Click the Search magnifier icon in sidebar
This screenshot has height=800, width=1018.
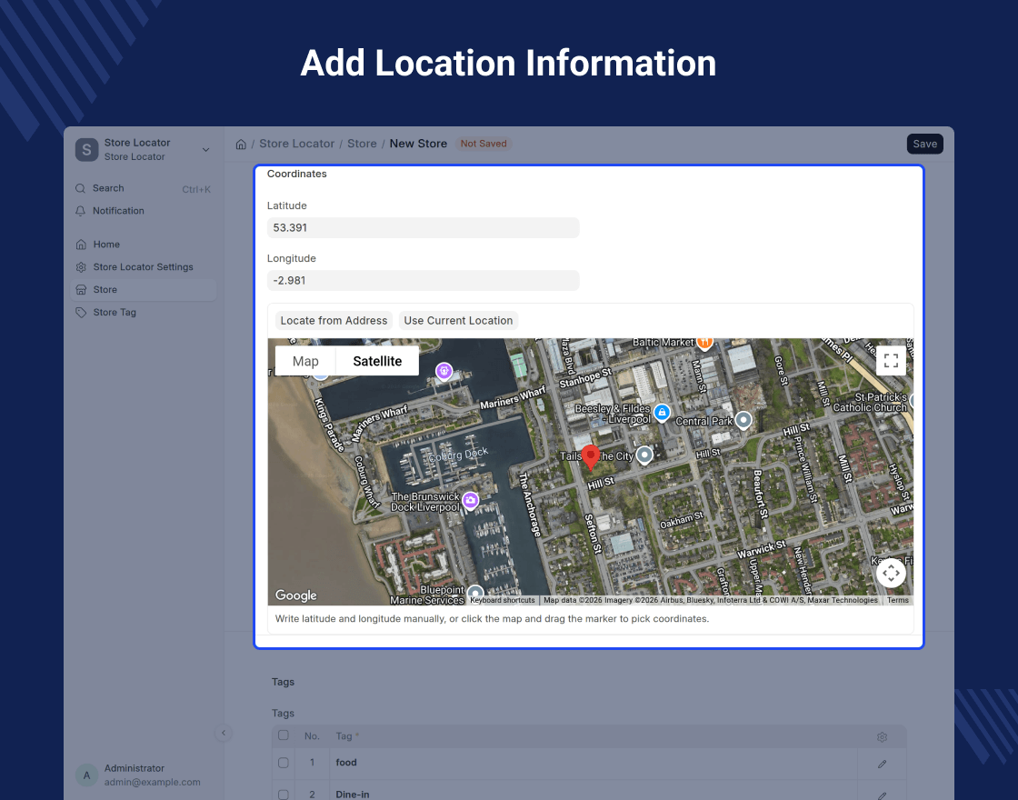click(x=81, y=188)
